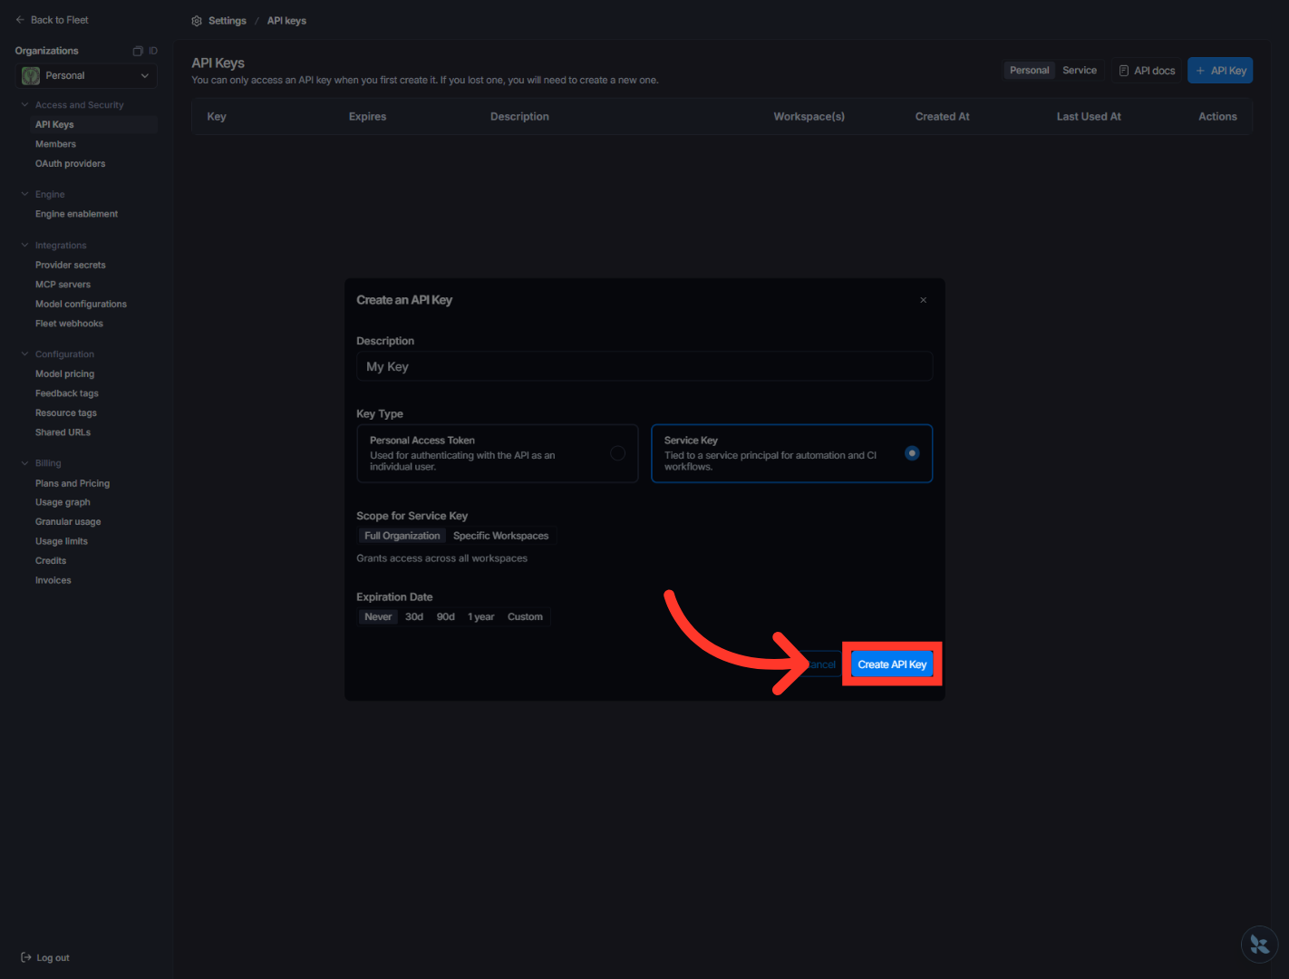Collapse the Billing section
The image size is (1289, 979).
pos(25,463)
